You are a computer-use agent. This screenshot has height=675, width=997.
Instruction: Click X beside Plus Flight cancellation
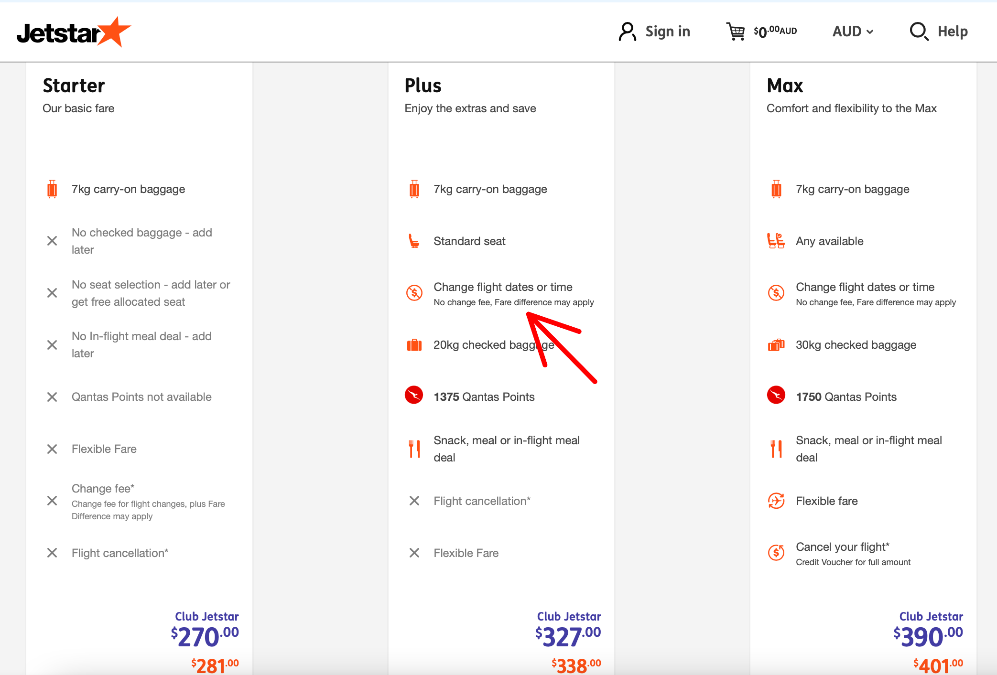coord(414,501)
